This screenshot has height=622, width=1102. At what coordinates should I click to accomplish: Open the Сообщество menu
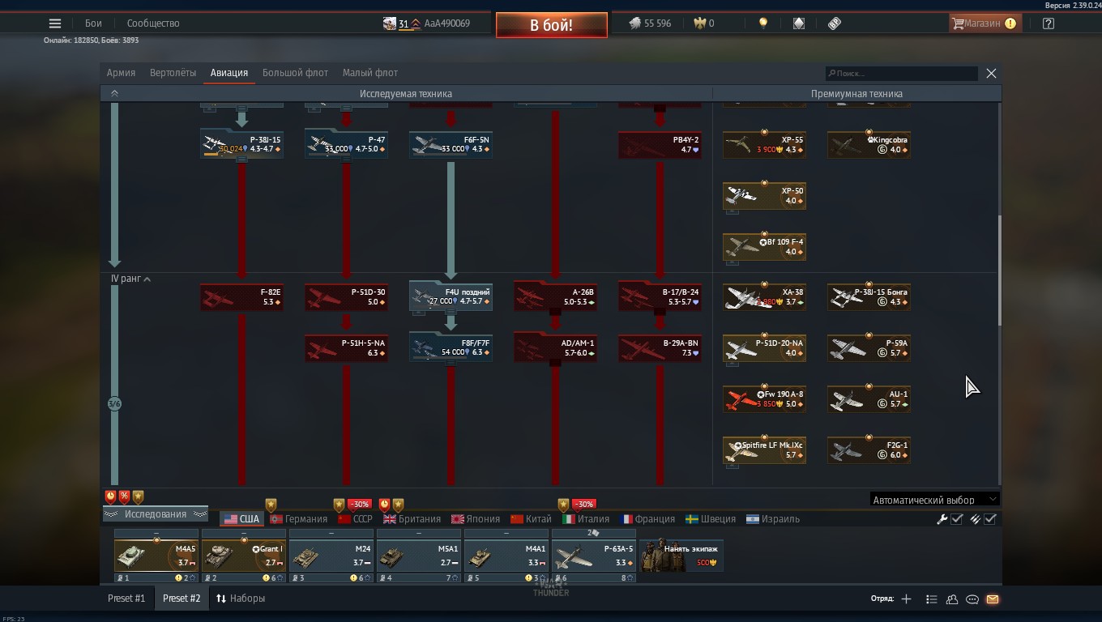coord(153,23)
